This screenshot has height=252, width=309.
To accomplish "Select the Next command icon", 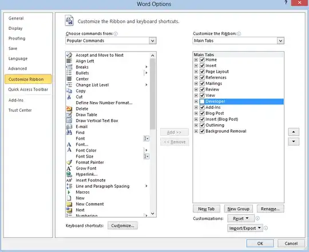I will [x=69, y=210].
